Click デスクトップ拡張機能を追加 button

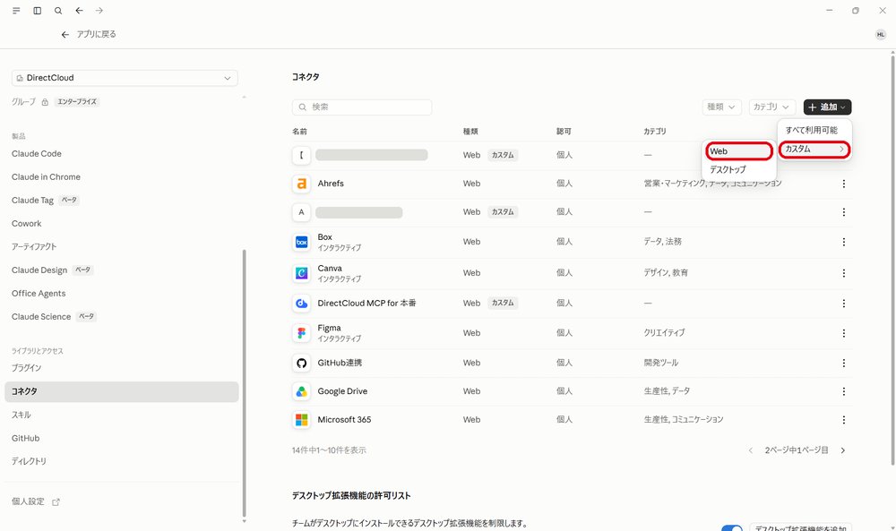pyautogui.click(x=800, y=527)
